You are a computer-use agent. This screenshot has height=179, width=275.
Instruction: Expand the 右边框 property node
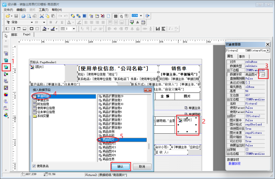pos(228,154)
